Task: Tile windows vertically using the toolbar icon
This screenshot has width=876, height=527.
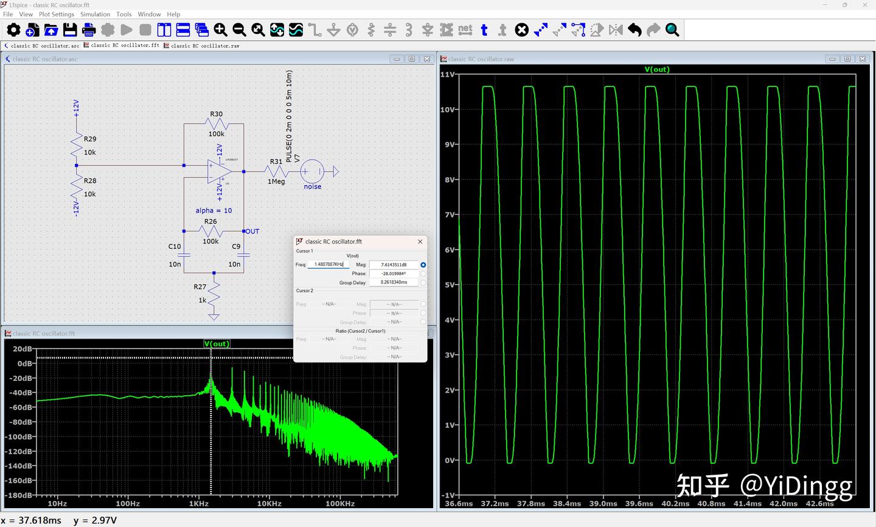Action: click(x=164, y=30)
